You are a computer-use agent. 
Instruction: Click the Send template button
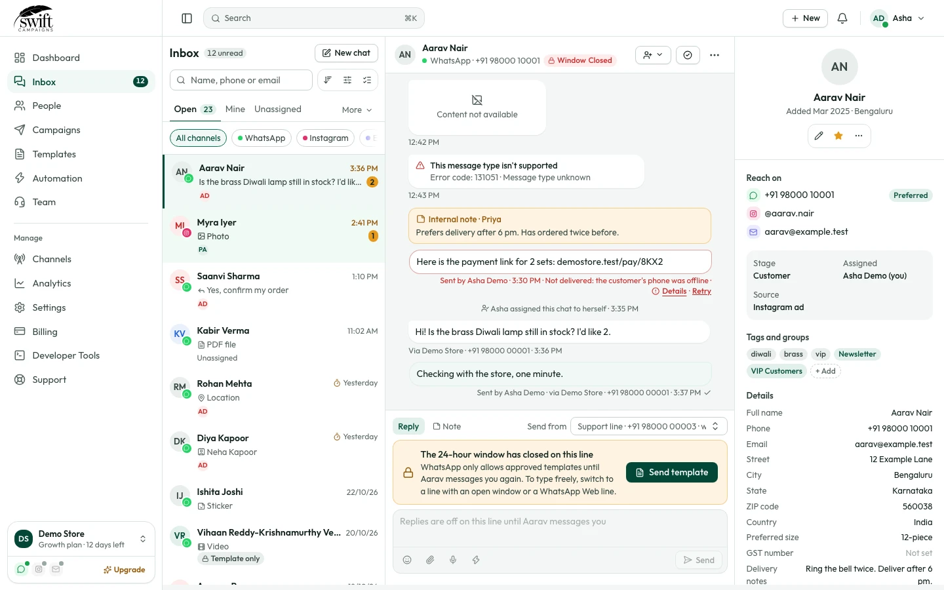[672, 472]
